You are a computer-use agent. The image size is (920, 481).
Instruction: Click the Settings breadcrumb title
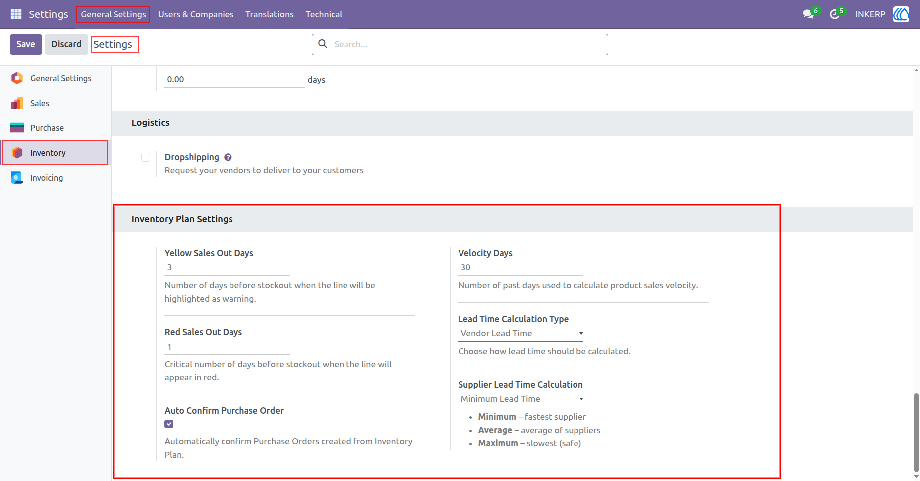pyautogui.click(x=113, y=44)
